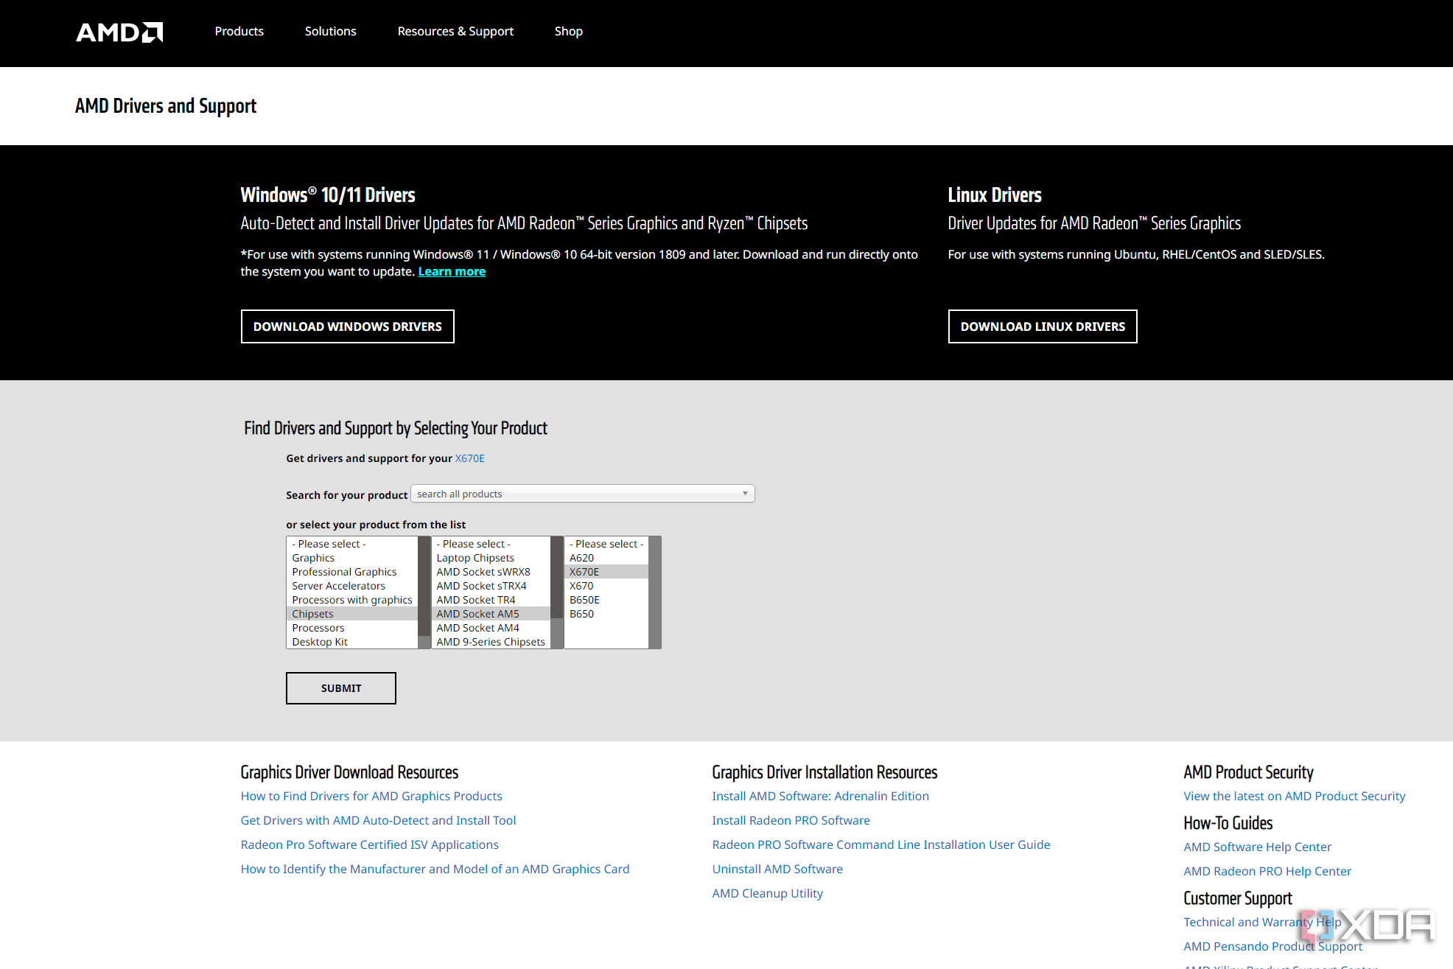Open Resources & Support menu

[x=455, y=31]
